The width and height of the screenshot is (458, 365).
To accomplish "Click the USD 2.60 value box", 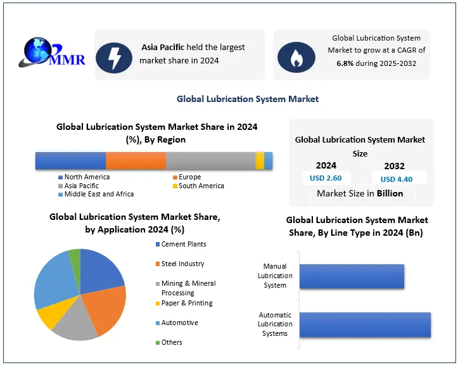I will (326, 179).
